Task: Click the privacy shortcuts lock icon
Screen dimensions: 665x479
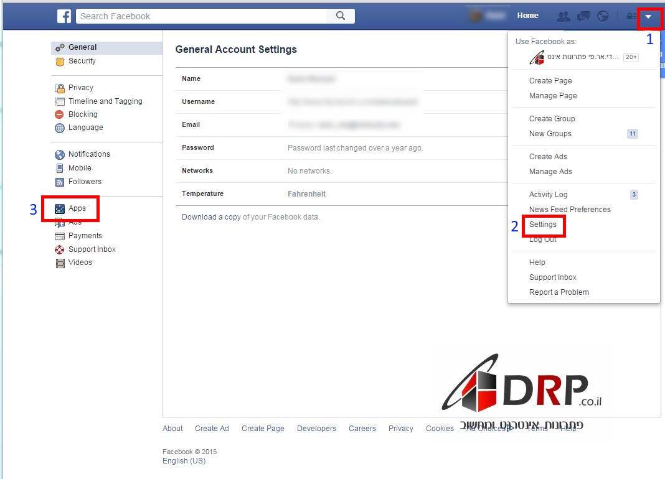Action: [x=631, y=16]
